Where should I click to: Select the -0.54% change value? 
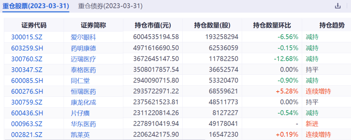pyautogui.click(x=288, y=113)
